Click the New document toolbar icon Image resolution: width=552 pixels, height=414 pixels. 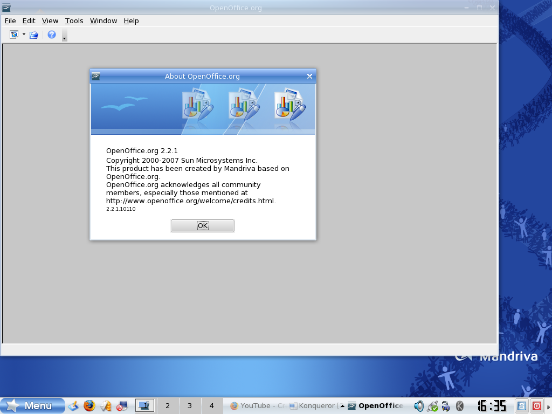click(14, 35)
